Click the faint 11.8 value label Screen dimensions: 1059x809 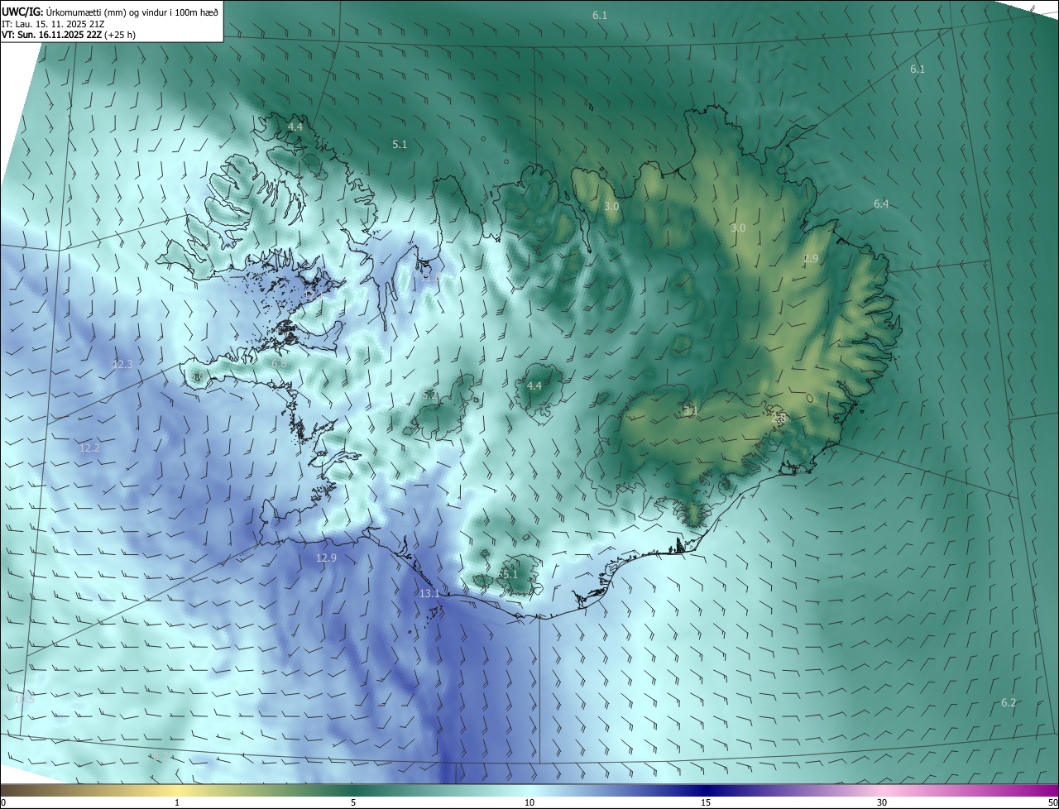click(430, 277)
